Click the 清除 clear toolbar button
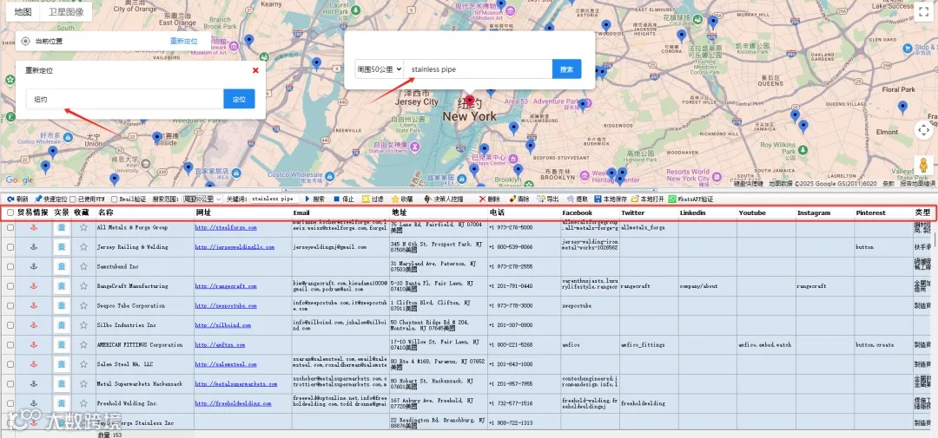938x438 pixels. (x=519, y=199)
